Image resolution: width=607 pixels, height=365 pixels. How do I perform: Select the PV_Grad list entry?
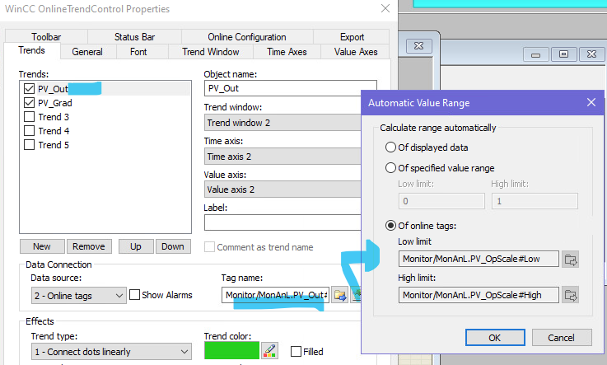(55, 103)
